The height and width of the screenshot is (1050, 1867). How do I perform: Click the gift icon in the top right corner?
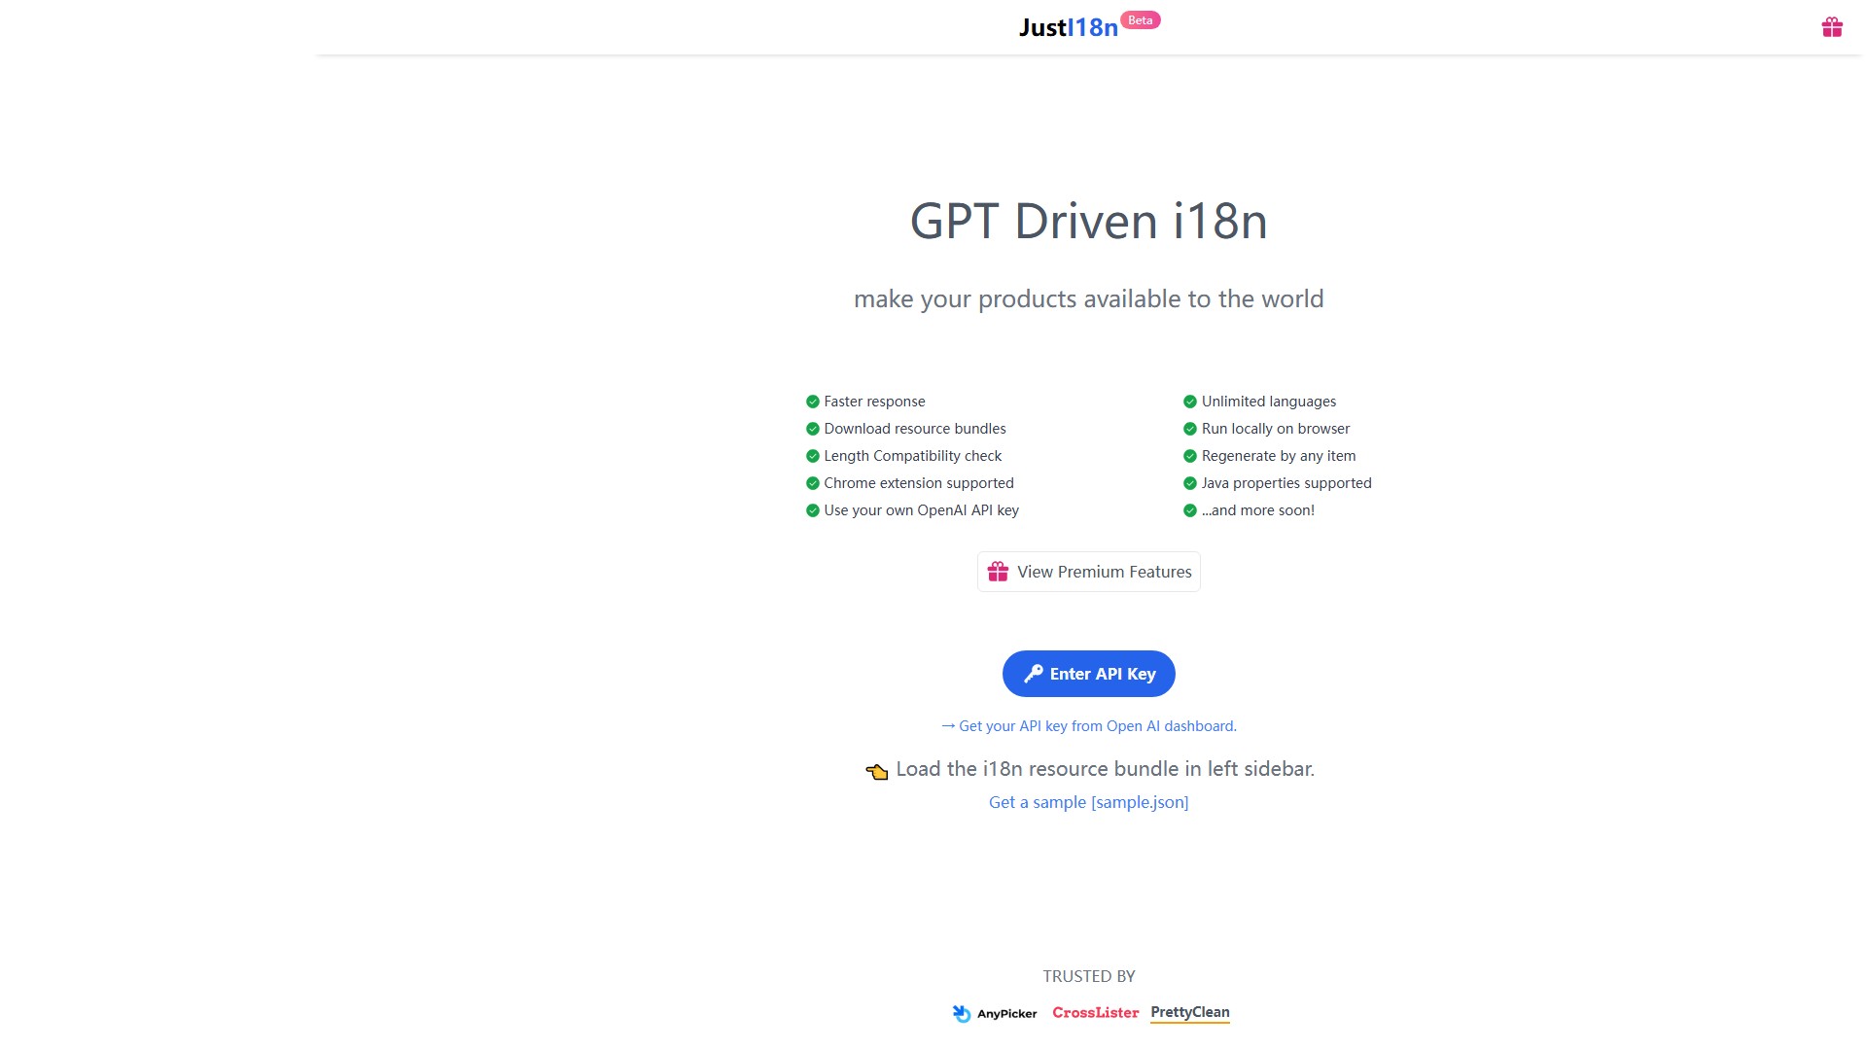pos(1832,27)
